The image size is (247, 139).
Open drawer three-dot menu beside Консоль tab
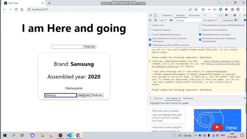pyautogui.click(x=151, y=98)
